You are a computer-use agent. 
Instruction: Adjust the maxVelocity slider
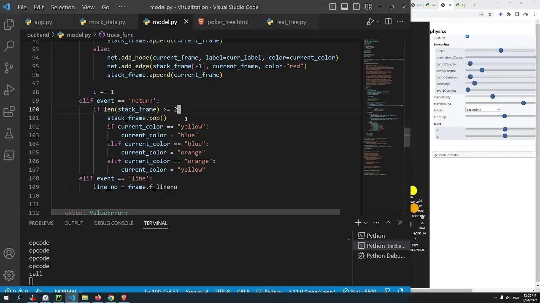coord(500,97)
